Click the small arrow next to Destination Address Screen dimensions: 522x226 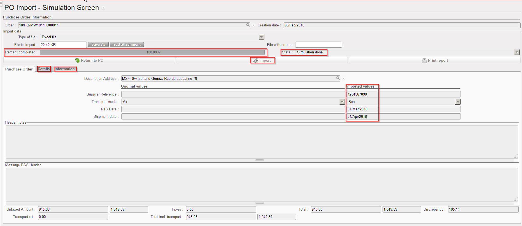coord(343,79)
